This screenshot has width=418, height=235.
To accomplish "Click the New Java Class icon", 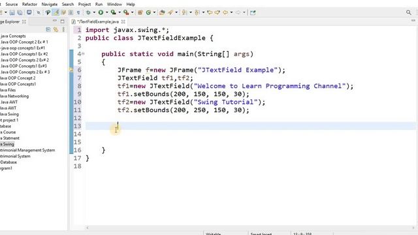I will 148,12.
